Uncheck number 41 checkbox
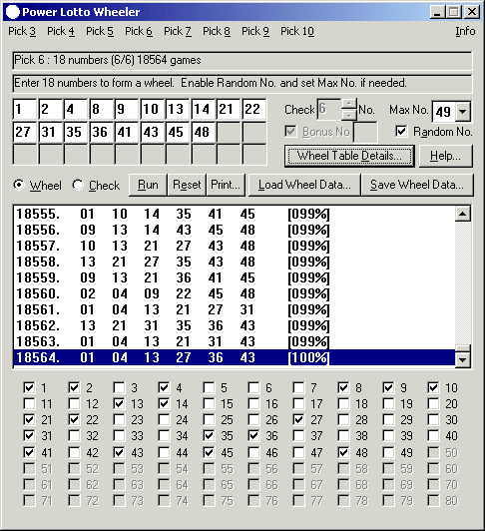 [x=29, y=452]
